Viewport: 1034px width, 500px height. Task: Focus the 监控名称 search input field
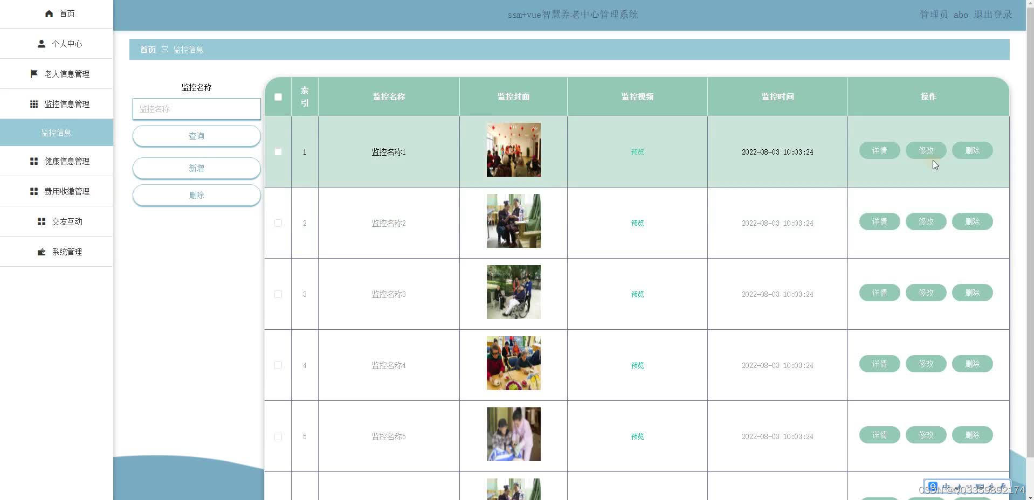coord(197,109)
